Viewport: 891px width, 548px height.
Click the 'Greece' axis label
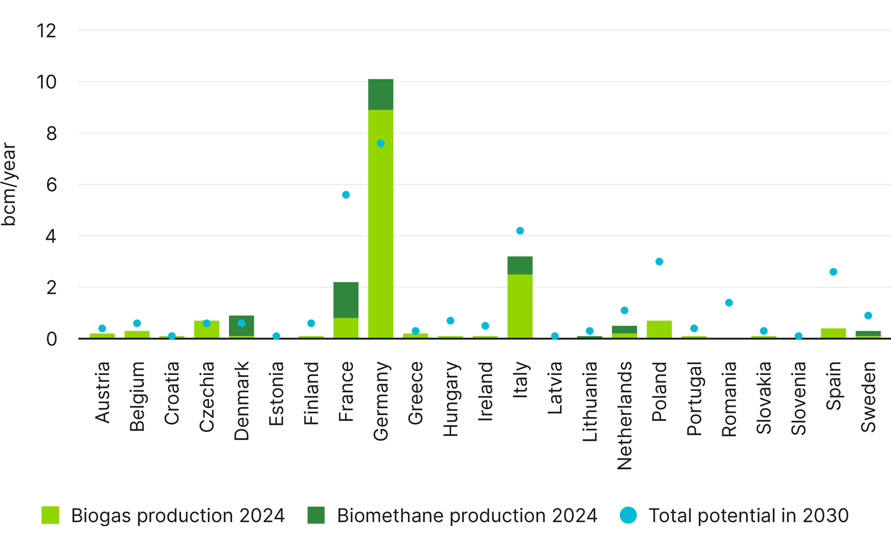pyautogui.click(x=415, y=393)
